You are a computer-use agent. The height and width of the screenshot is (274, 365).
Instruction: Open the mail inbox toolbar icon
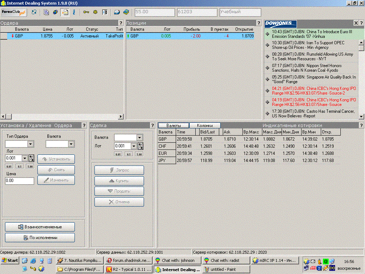117,12
